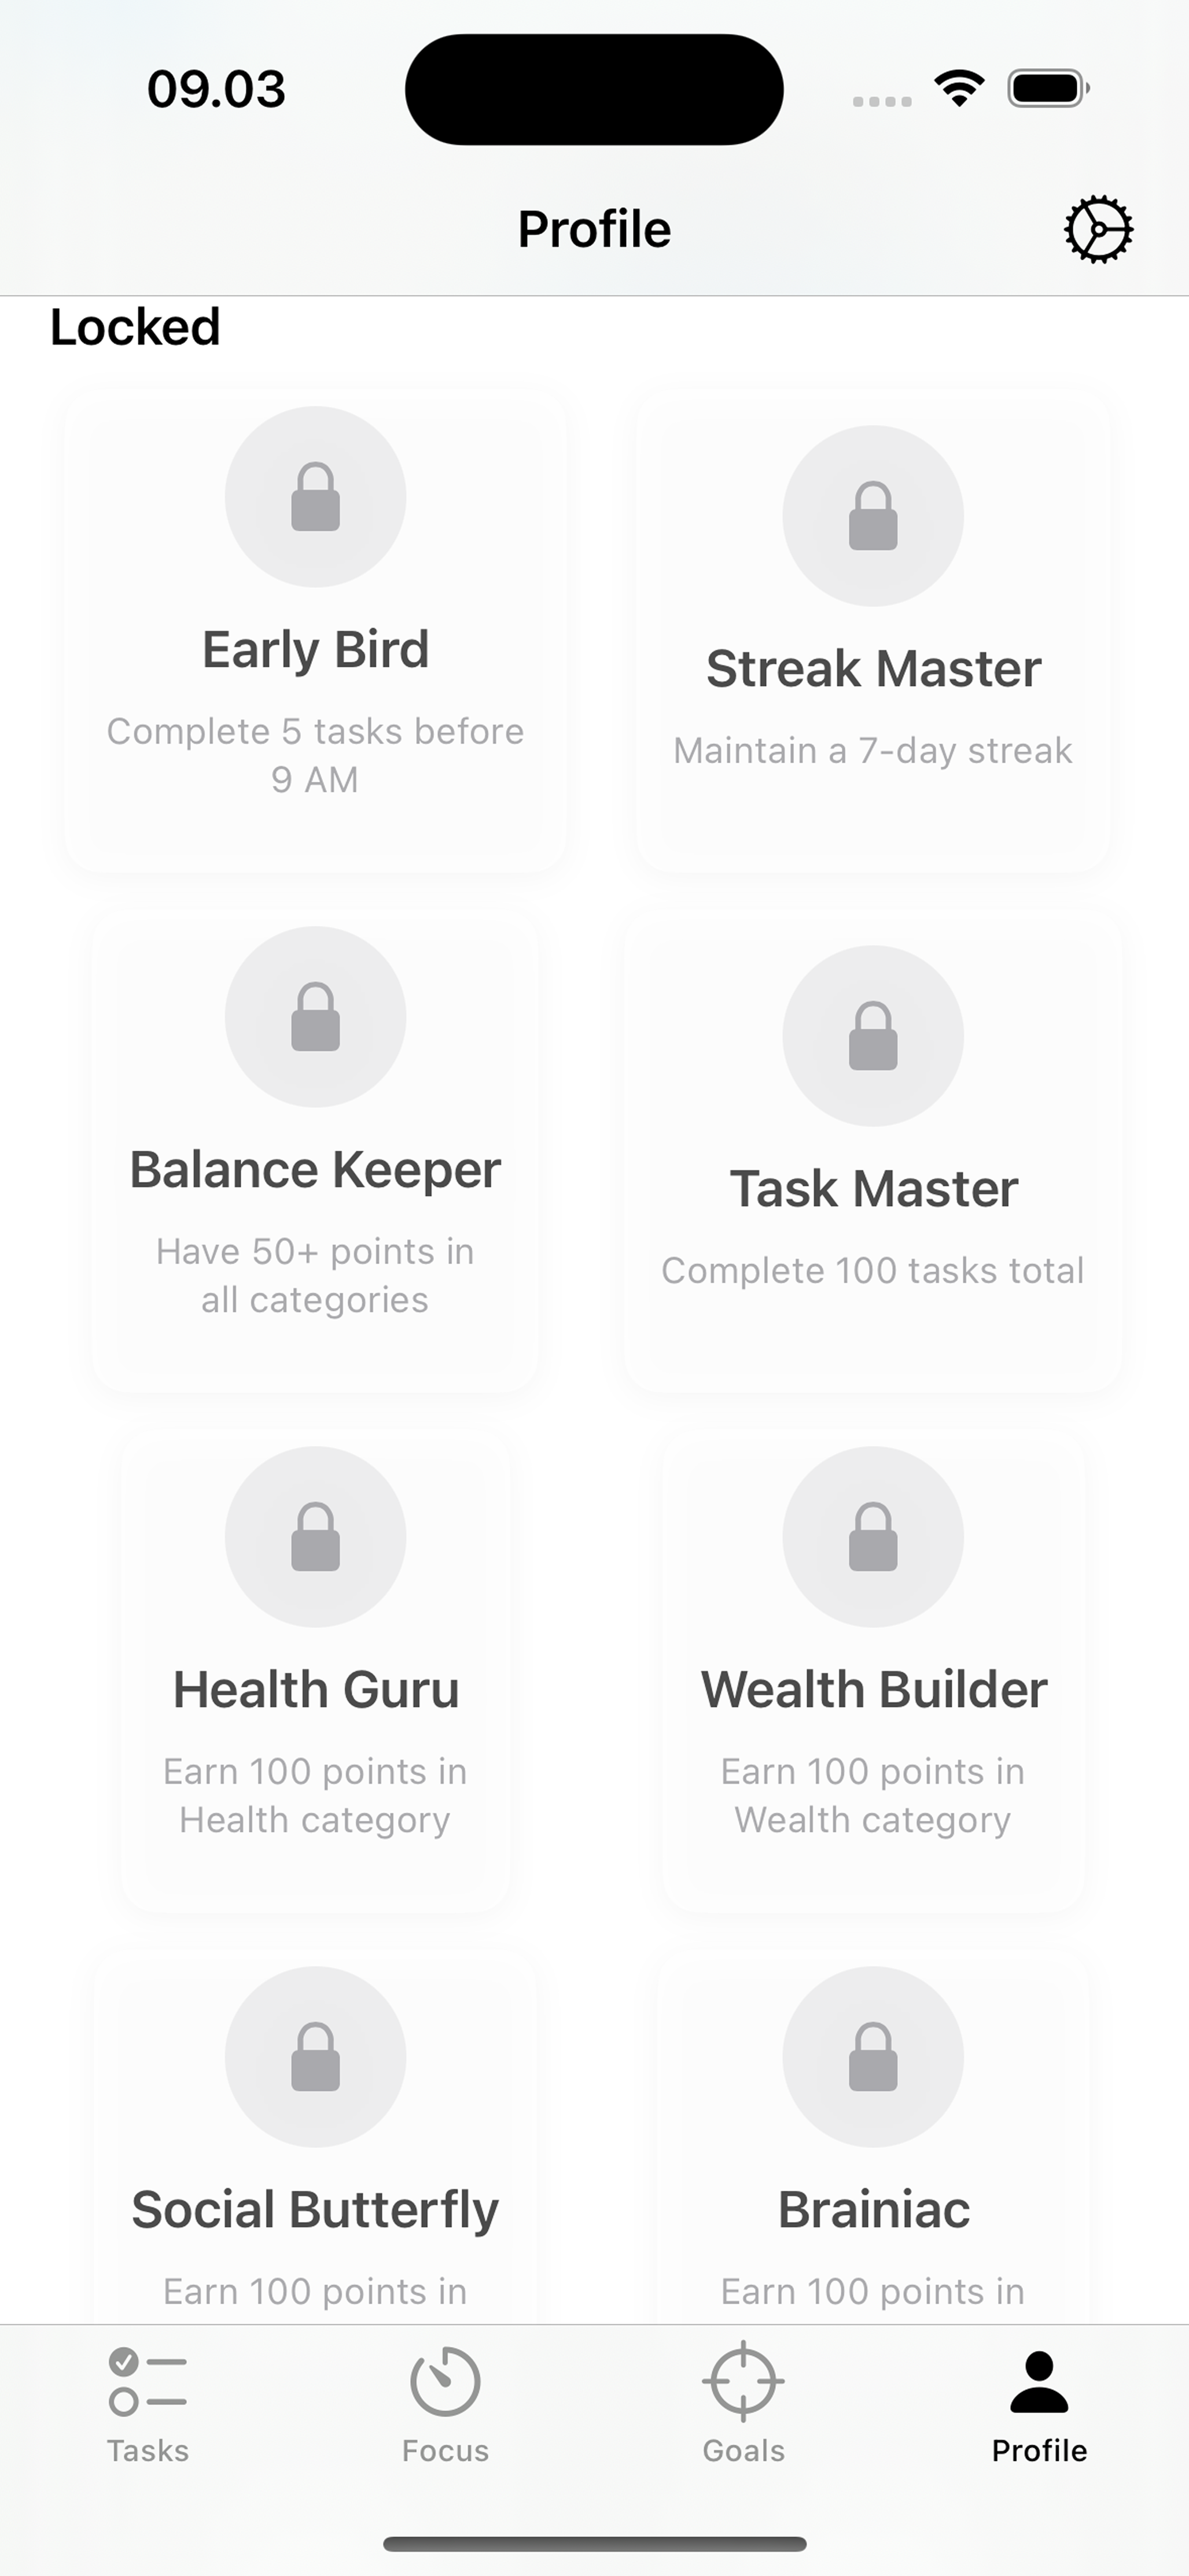Select the Early Bird achievement title
Image resolution: width=1189 pixels, height=2576 pixels.
click(x=315, y=650)
